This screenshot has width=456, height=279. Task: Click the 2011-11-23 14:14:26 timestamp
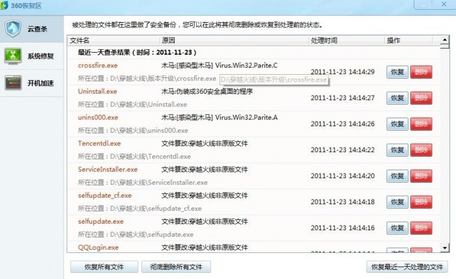click(343, 124)
